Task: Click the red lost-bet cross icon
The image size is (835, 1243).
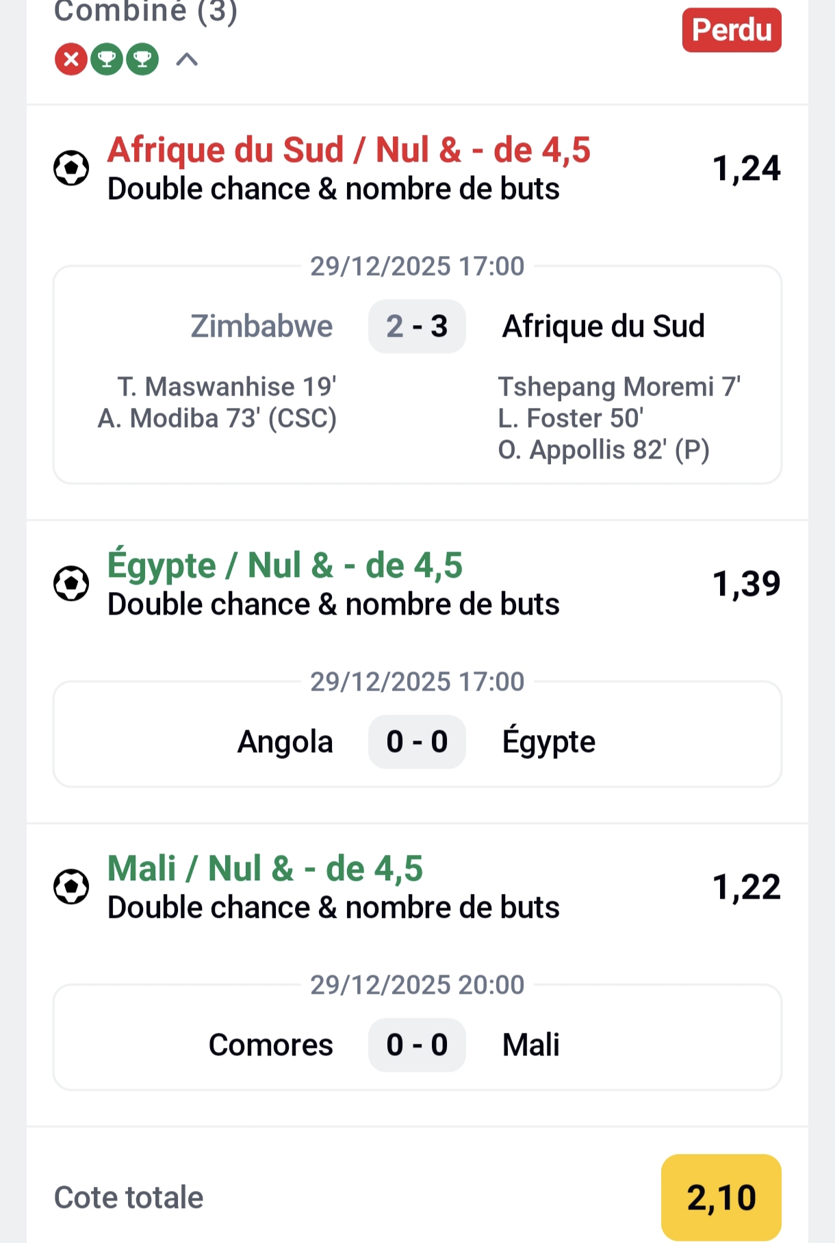Action: tap(71, 60)
